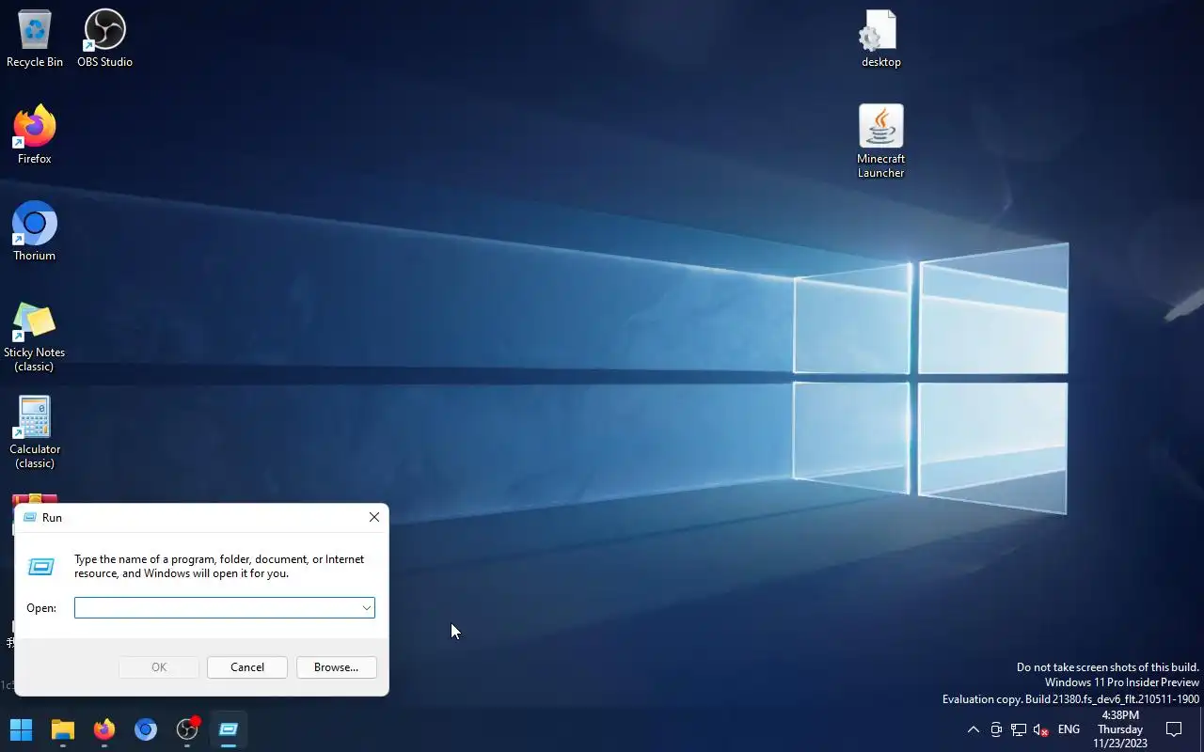This screenshot has height=752, width=1204.
Task: Launch Thorium from the taskbar
Action: pyautogui.click(x=146, y=729)
